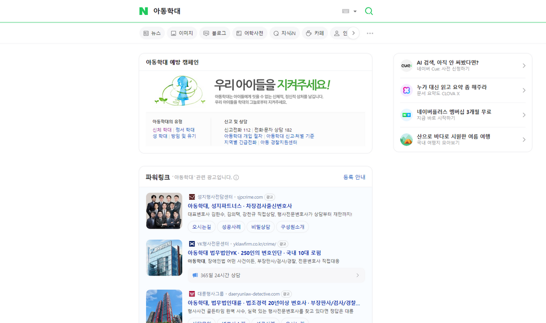Viewport: 546px width, 323px height.
Task: Switch to the 블로그 tab
Action: pyautogui.click(x=214, y=33)
